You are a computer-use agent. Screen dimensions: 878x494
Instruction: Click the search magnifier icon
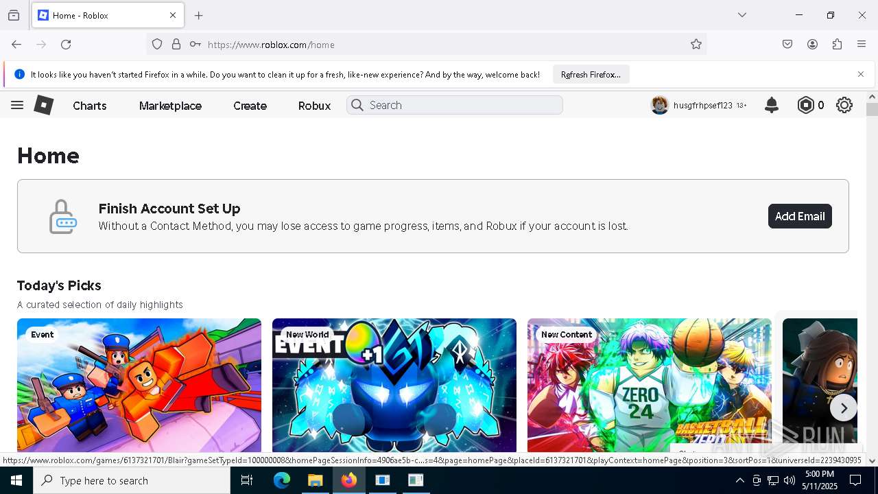[x=357, y=105]
